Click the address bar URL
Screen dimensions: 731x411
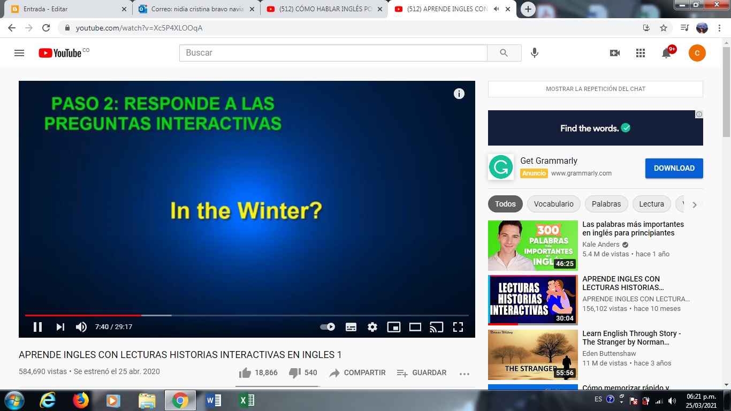pos(139,28)
